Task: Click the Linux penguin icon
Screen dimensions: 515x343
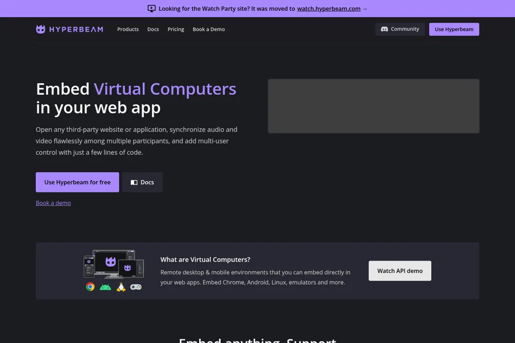Action: click(121, 287)
